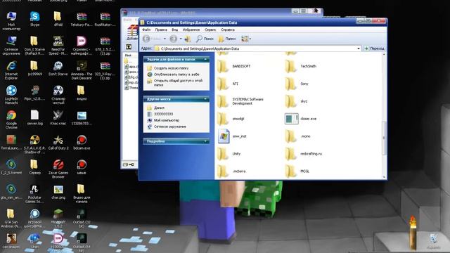
Task: Select the TechSmith folder
Action: click(x=301, y=66)
